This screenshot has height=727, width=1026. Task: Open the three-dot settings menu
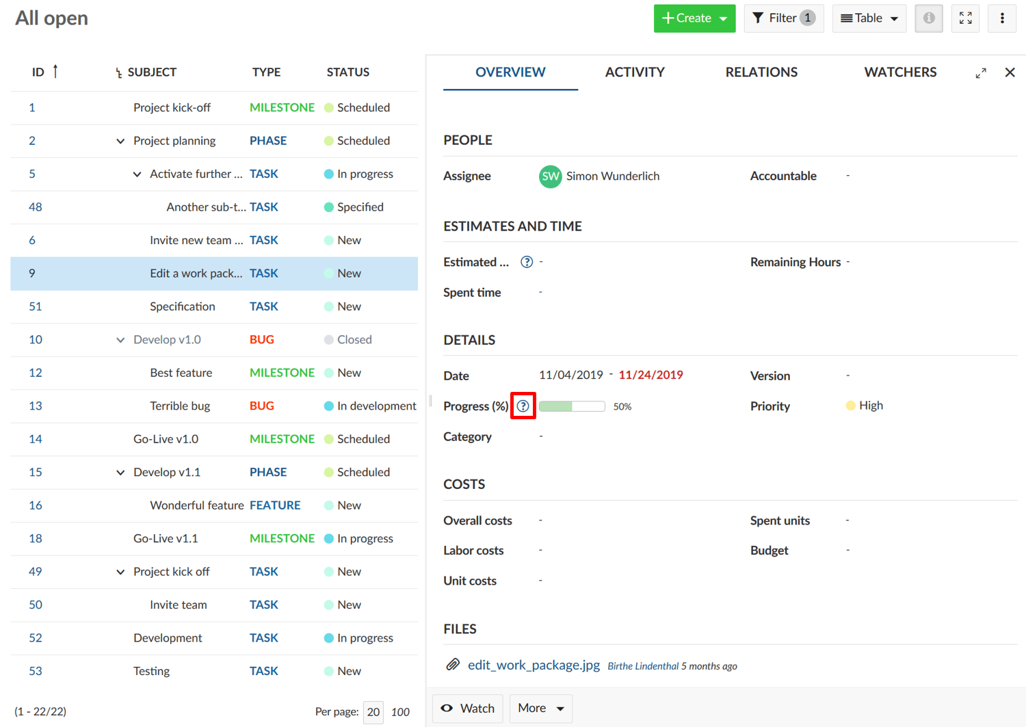click(x=1002, y=18)
